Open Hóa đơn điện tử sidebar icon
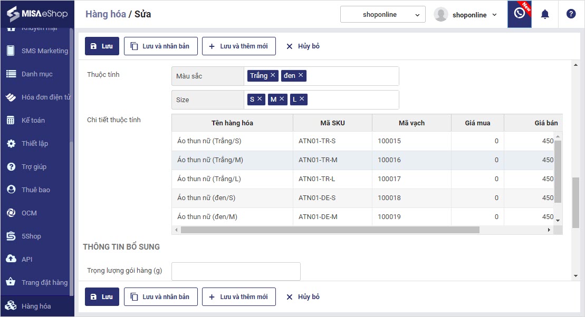 tap(11, 97)
